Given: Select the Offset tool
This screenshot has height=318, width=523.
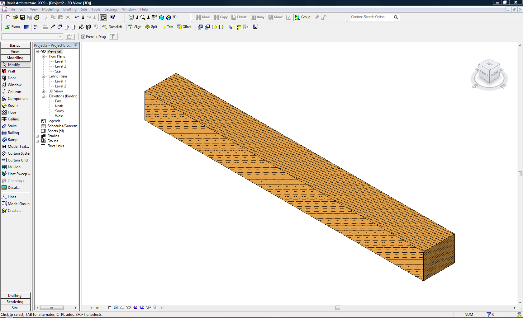Looking at the screenshot, I should [x=184, y=27].
